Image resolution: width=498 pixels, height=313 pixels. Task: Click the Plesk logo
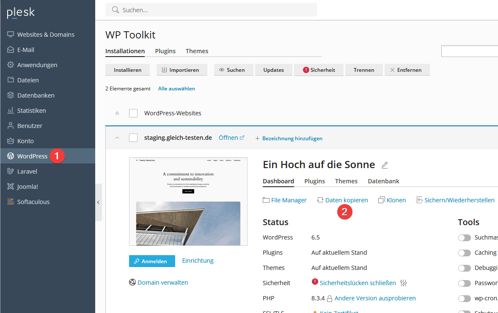point(21,13)
